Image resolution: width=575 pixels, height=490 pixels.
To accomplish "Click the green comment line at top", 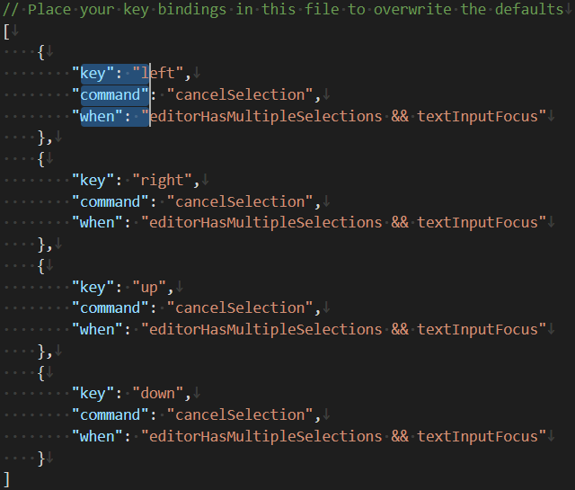I will coord(287,10).
